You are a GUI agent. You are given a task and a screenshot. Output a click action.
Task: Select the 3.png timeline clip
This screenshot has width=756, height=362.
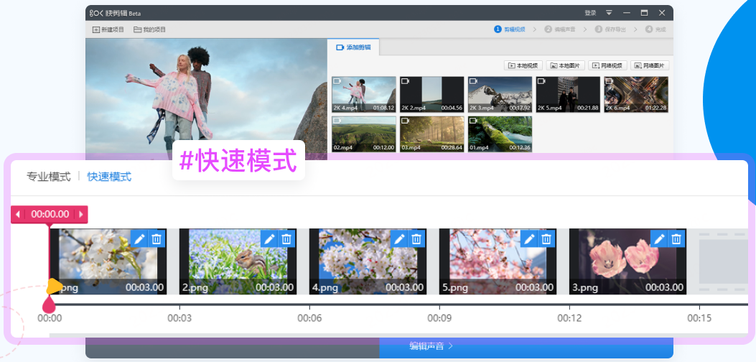coord(627,261)
